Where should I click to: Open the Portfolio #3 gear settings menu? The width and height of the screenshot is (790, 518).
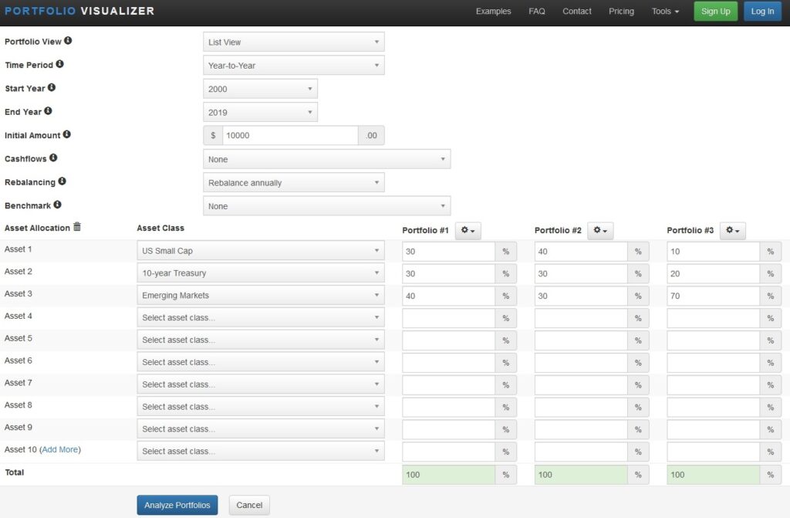coord(733,231)
